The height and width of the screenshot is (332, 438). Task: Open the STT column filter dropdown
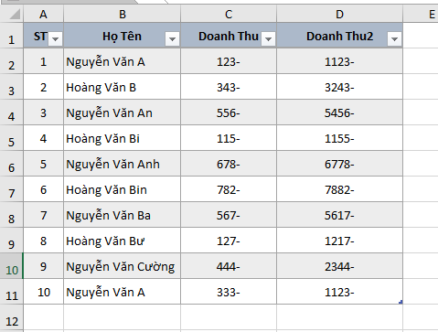point(56,39)
